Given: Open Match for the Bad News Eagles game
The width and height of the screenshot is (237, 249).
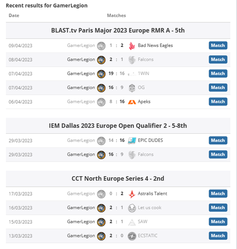Looking at the screenshot, I should pos(218,46).
